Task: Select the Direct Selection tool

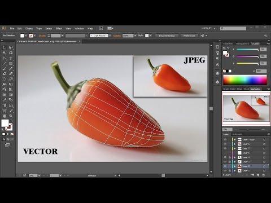Action: click(11, 48)
